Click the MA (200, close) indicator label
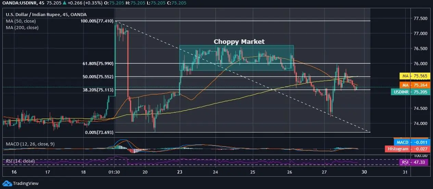This screenshot has width=433, height=189. pyautogui.click(x=22, y=27)
